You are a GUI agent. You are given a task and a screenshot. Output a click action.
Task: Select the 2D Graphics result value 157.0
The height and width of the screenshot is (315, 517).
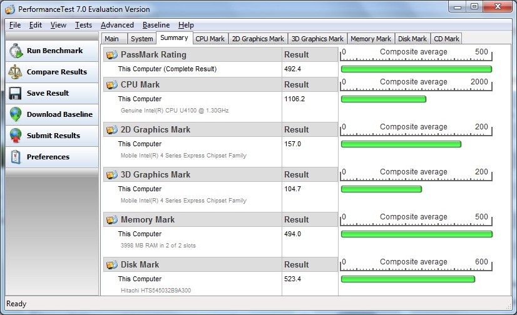click(292, 144)
